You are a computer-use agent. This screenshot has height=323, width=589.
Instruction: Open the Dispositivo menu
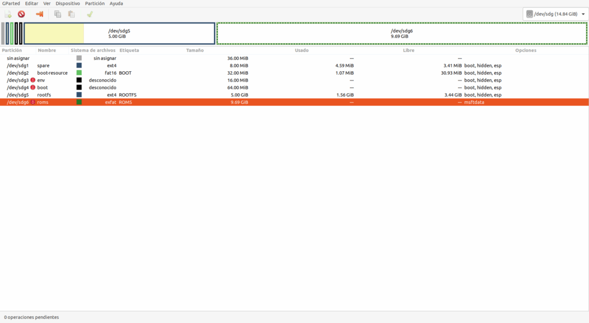[68, 3]
